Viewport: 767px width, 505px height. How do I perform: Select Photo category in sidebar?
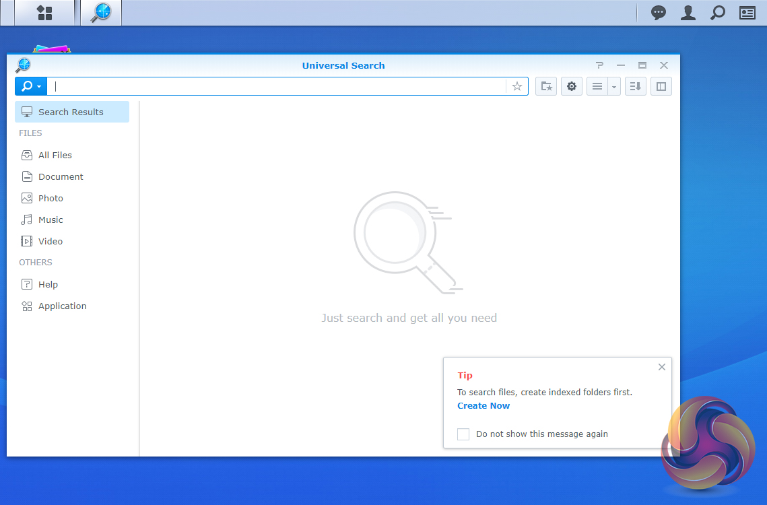tap(51, 198)
